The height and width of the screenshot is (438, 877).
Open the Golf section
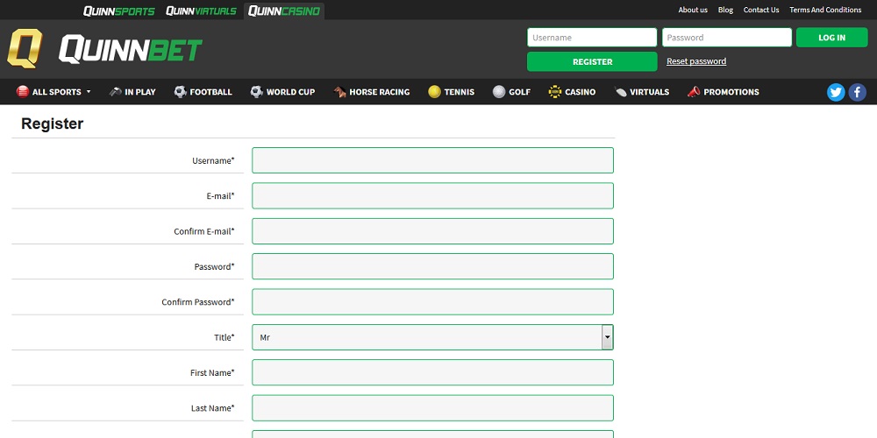click(512, 92)
